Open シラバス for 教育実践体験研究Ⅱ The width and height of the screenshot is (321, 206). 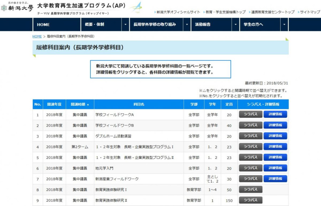(251, 200)
